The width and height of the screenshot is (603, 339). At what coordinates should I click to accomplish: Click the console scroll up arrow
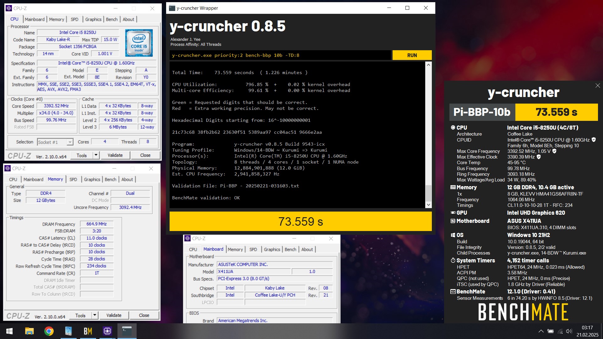pos(428,65)
